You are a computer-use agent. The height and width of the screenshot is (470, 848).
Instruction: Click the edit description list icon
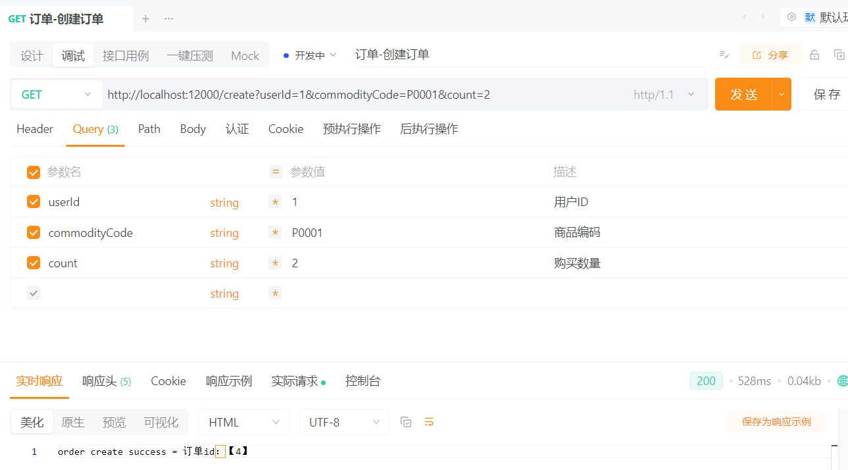(x=724, y=55)
